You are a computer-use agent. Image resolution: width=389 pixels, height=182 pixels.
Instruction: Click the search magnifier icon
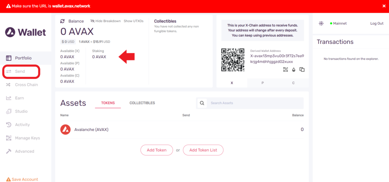[202, 103]
